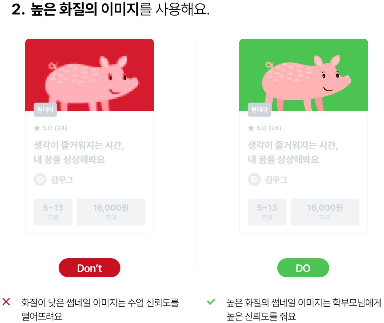Screen dimensions: 384x323
Task: Click the red X icon beside low-quality text
Action: [x=6, y=302]
